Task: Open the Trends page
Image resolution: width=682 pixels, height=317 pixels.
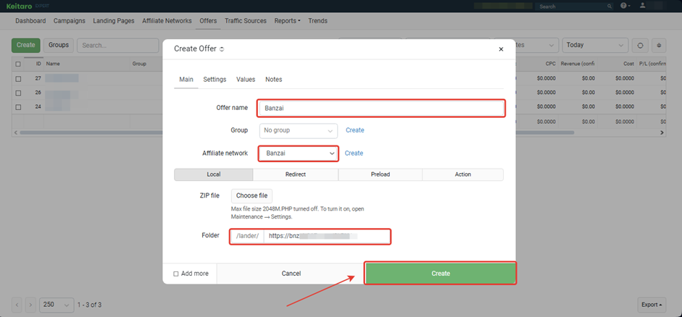Action: click(318, 21)
